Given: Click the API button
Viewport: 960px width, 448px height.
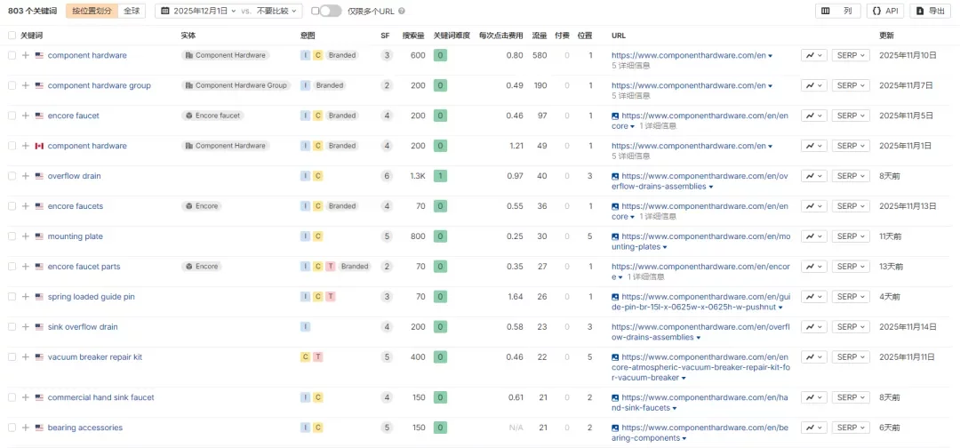Looking at the screenshot, I should click(885, 11).
